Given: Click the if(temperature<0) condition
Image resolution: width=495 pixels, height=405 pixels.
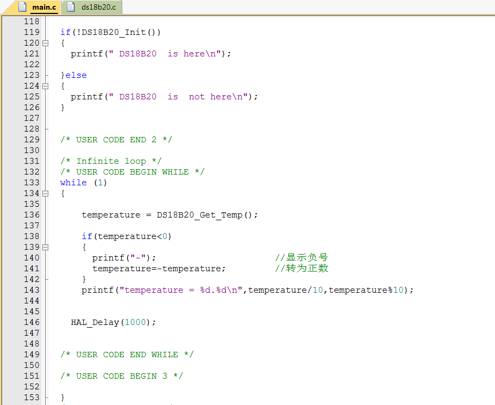Looking at the screenshot, I should [x=127, y=236].
